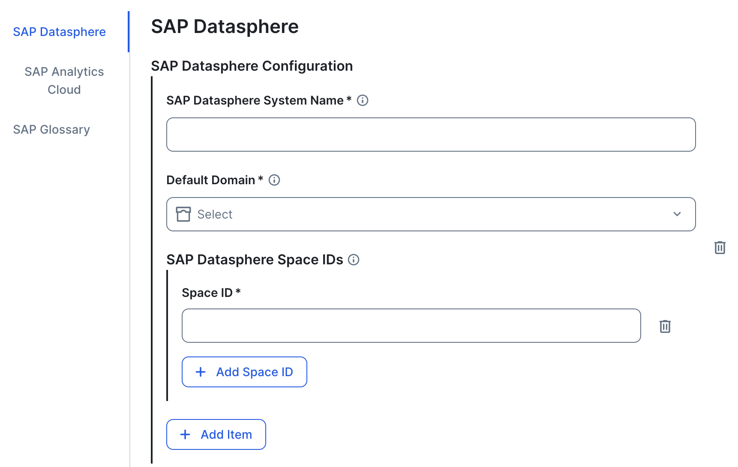This screenshot has height=467, width=738.
Task: Click info icon next to Default Domain
Action: (x=274, y=180)
